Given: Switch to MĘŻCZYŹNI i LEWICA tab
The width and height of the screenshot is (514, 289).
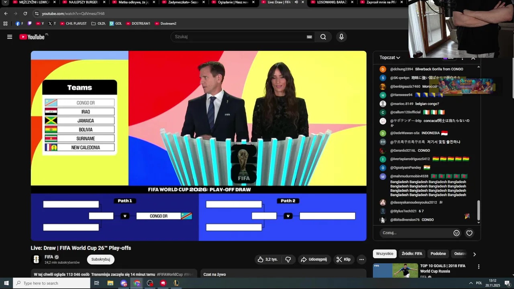Looking at the screenshot, I should pos(34,2).
